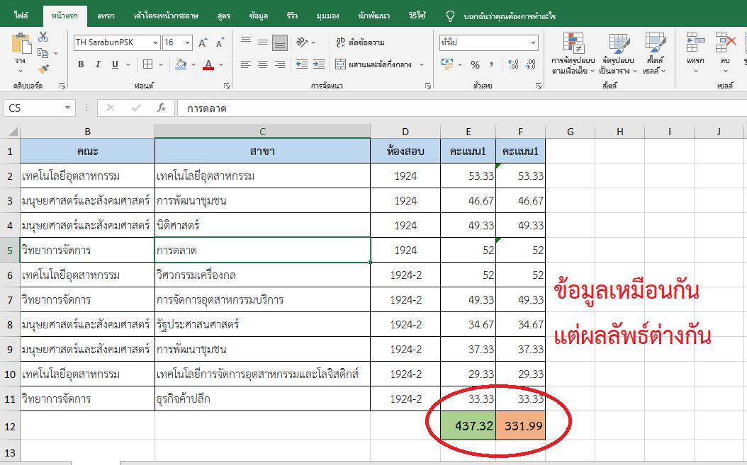This screenshot has height=465, width=747.
Task: Switch to the ข้อมูล (Data) tab
Action: [x=258, y=16]
